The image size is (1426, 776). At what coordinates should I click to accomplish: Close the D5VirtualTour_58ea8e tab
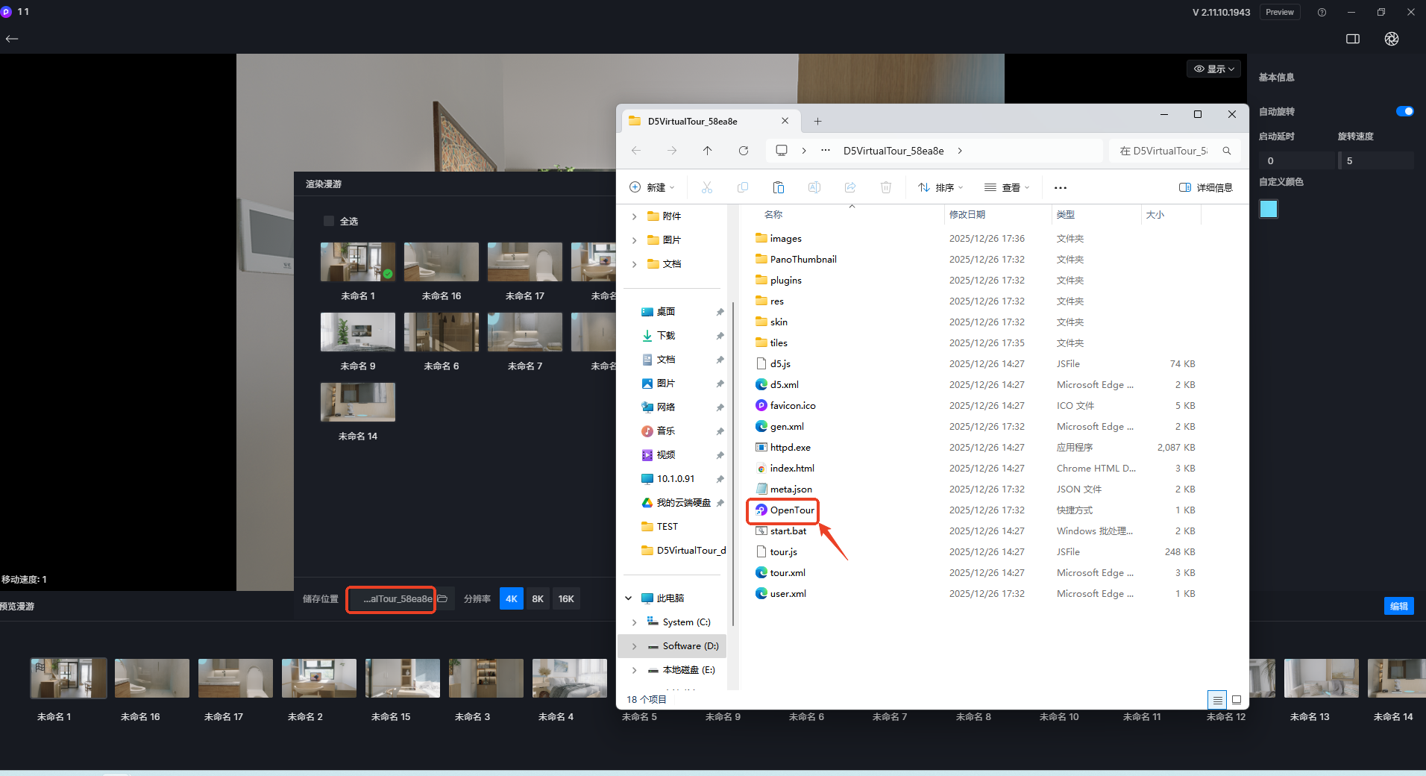click(785, 121)
